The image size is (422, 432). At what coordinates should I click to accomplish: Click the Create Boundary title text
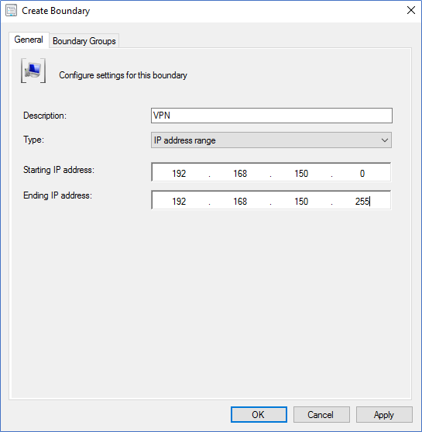click(56, 11)
